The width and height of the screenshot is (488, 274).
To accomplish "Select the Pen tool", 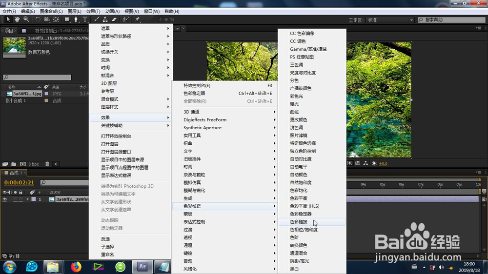I will click(x=76, y=20).
